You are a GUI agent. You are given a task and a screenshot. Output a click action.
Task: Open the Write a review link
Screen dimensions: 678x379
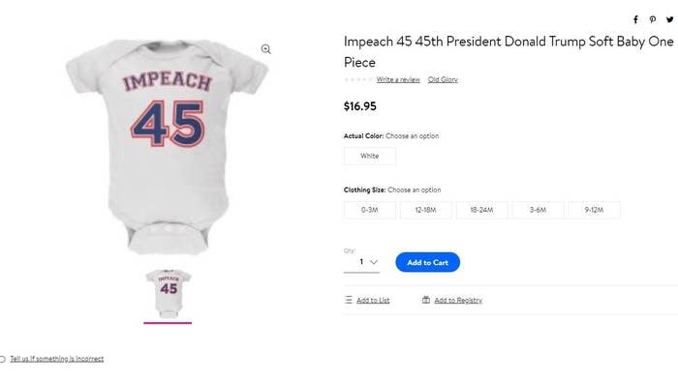[x=398, y=79]
